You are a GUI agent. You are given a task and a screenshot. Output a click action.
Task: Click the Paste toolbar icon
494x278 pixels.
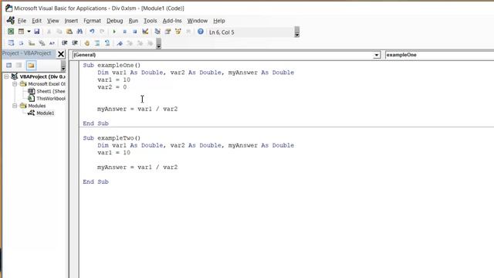(69, 32)
